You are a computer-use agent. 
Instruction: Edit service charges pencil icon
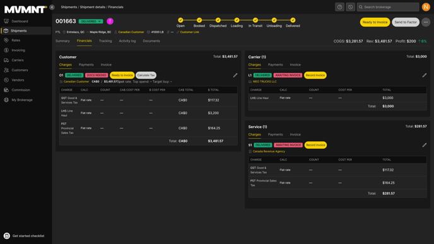click(425, 145)
